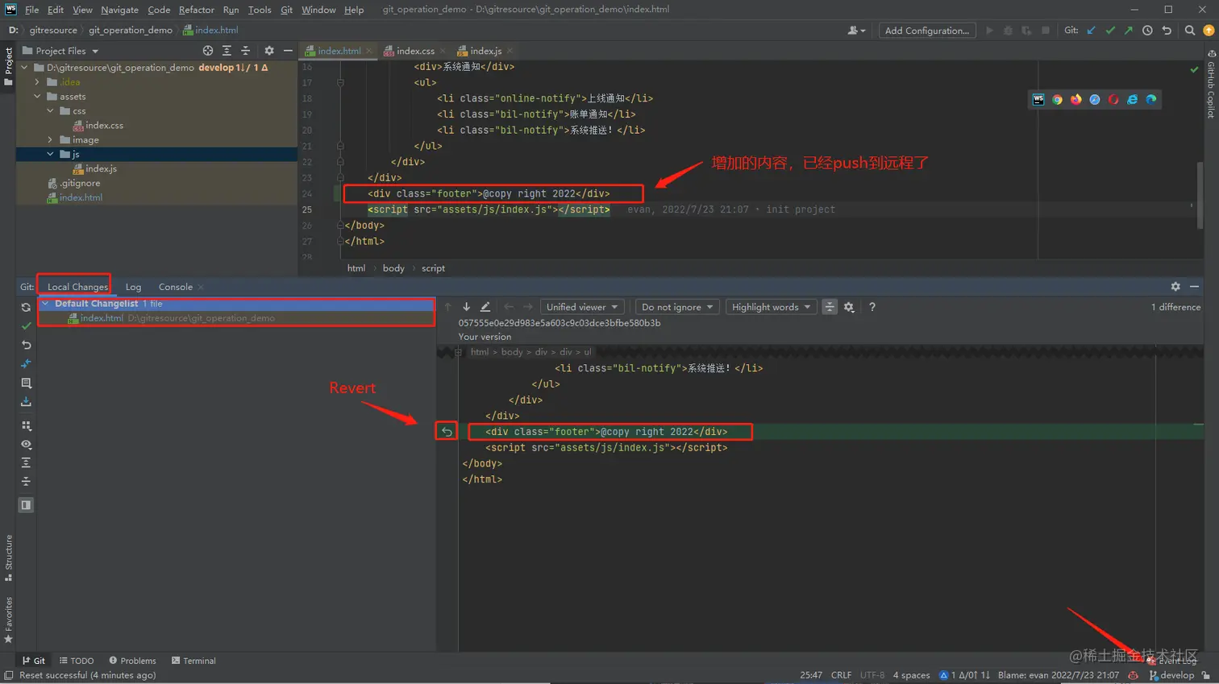Image resolution: width=1219 pixels, height=684 pixels.
Task: Collapse the assets folder
Action: [37, 97]
